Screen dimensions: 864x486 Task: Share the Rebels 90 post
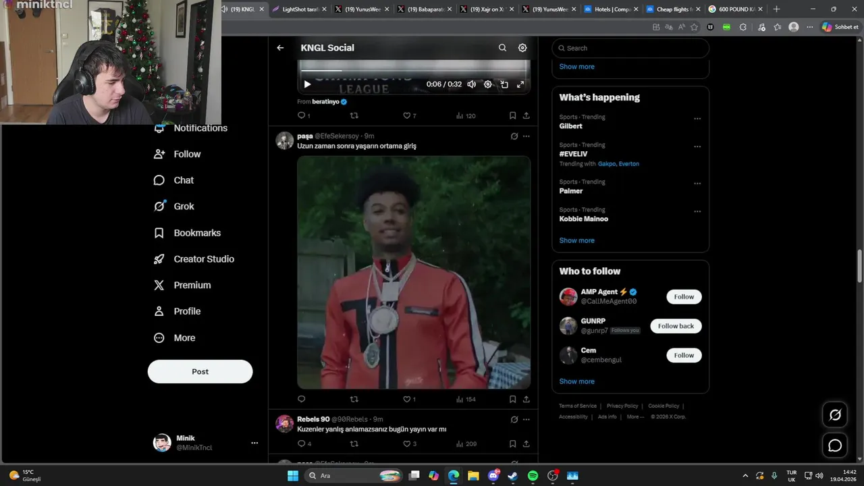click(526, 443)
